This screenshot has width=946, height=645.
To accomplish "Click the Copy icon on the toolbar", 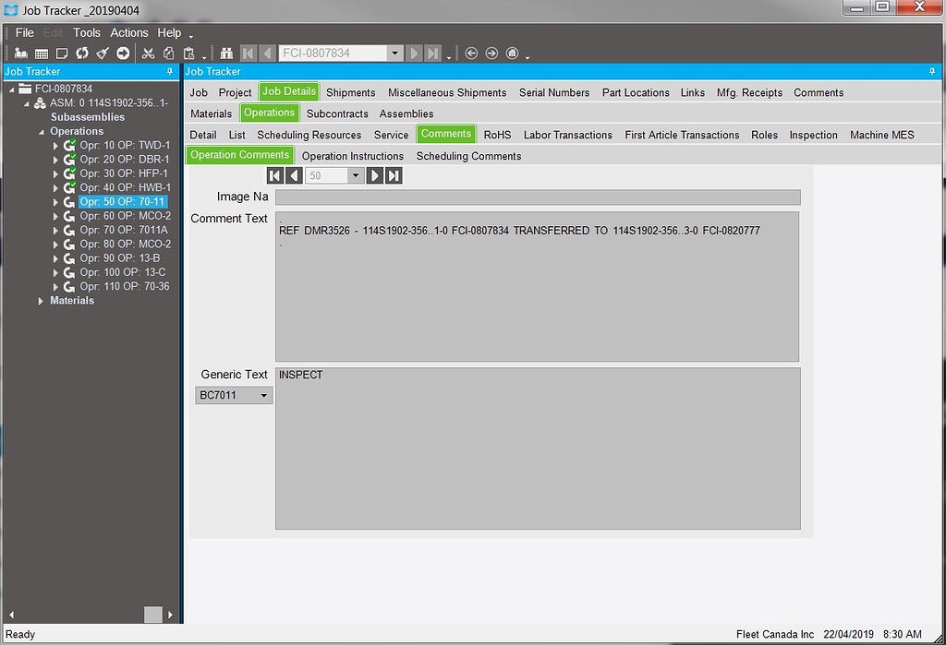I will [x=168, y=53].
